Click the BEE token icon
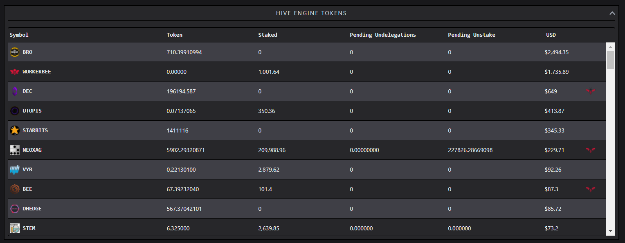The width and height of the screenshot is (625, 243). coord(15,189)
